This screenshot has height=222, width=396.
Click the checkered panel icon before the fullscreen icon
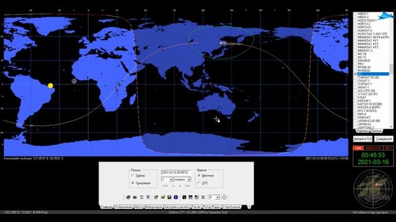click(197, 197)
